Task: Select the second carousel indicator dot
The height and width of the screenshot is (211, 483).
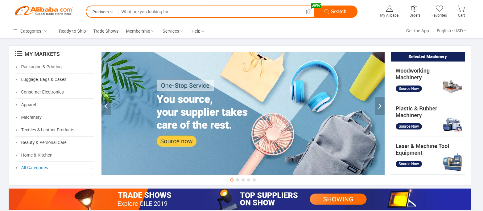Action: pyautogui.click(x=237, y=180)
